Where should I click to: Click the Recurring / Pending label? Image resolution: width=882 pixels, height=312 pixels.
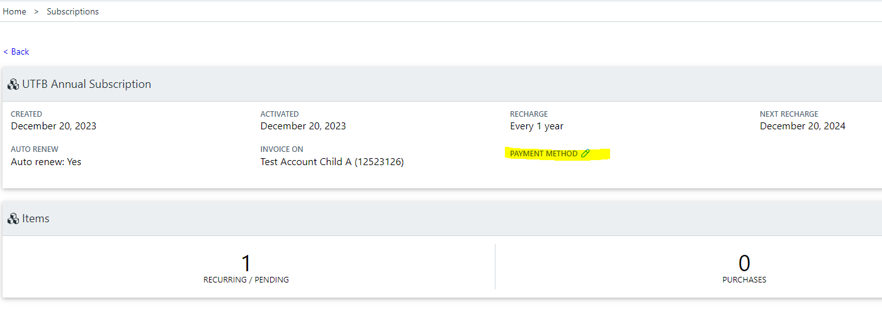pyautogui.click(x=246, y=280)
